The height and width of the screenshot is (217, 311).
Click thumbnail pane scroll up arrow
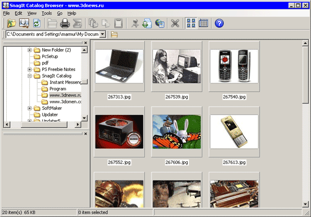click(x=305, y=43)
